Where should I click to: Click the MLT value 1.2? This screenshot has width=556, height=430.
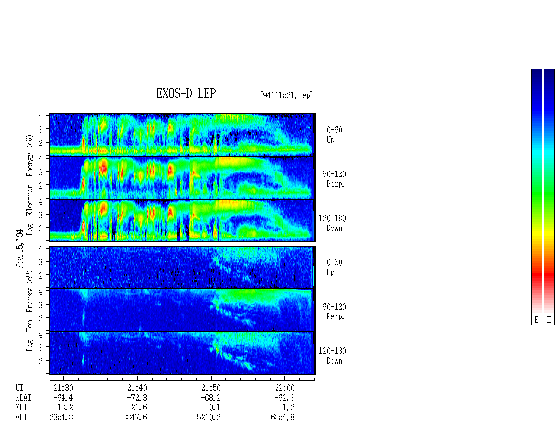[x=289, y=408]
